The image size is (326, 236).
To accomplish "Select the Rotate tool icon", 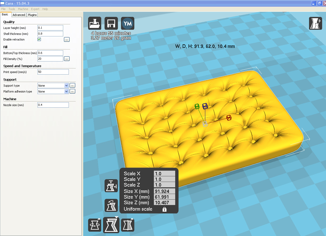I will 95,225.
